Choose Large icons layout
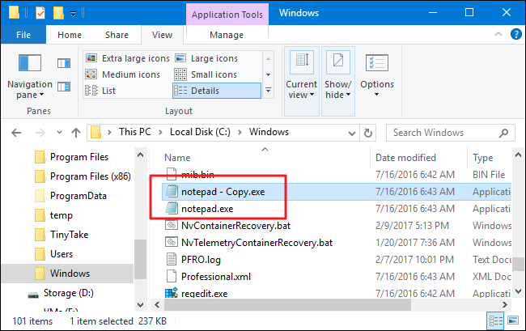This screenshot has height=331, width=526. (x=206, y=58)
